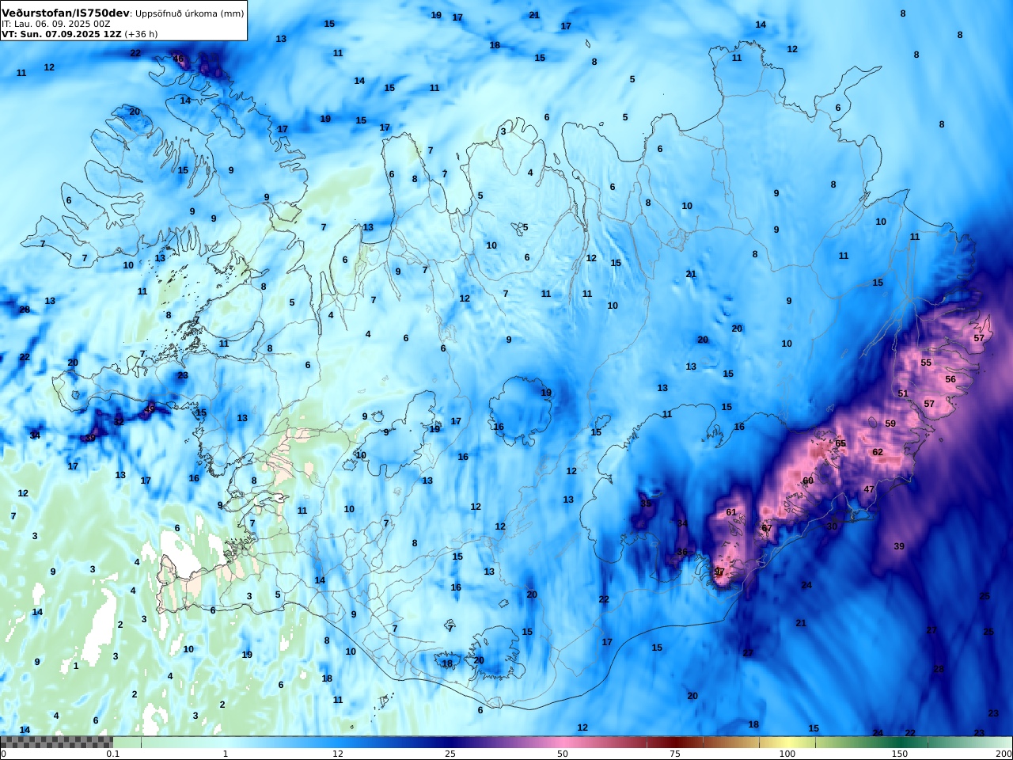Click the precipitation value 60 on the map

(808, 481)
